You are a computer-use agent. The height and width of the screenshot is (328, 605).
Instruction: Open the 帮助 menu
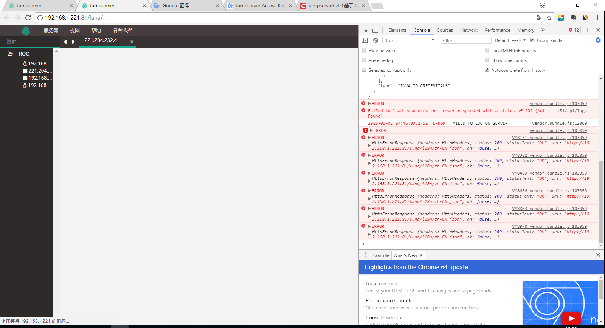click(x=96, y=31)
